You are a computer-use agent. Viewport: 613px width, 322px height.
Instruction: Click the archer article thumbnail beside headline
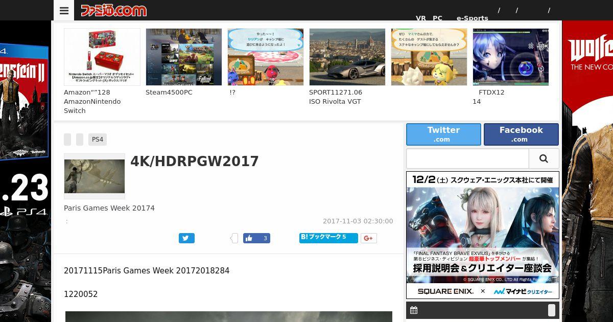click(95, 176)
